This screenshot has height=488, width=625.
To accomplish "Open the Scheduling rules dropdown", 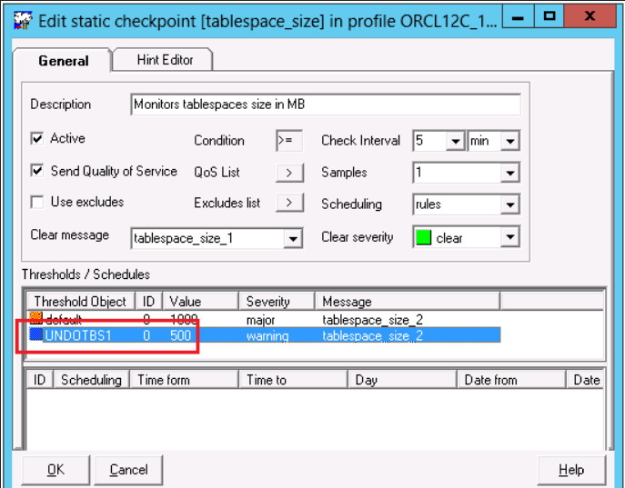I will point(510,204).
